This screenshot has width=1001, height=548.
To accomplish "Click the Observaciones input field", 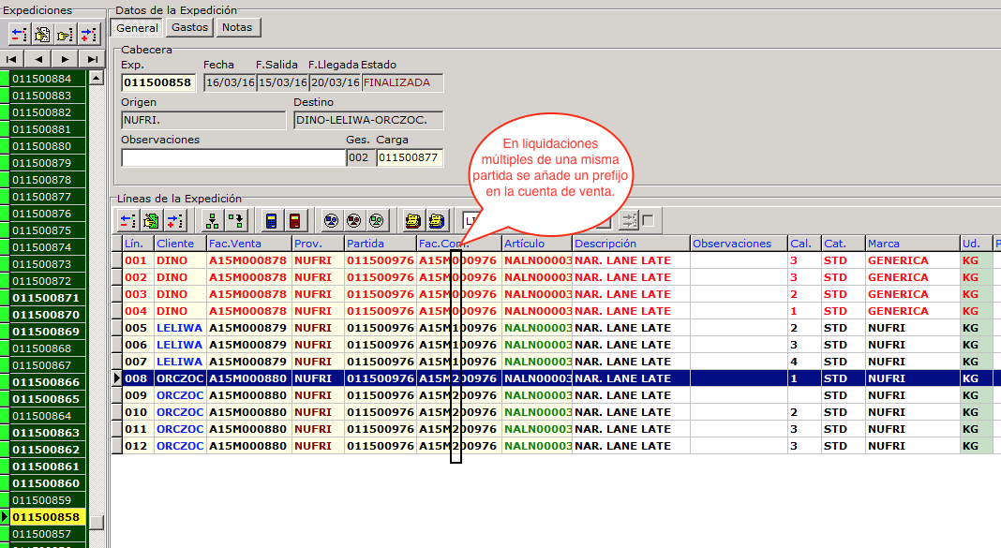I will point(232,158).
